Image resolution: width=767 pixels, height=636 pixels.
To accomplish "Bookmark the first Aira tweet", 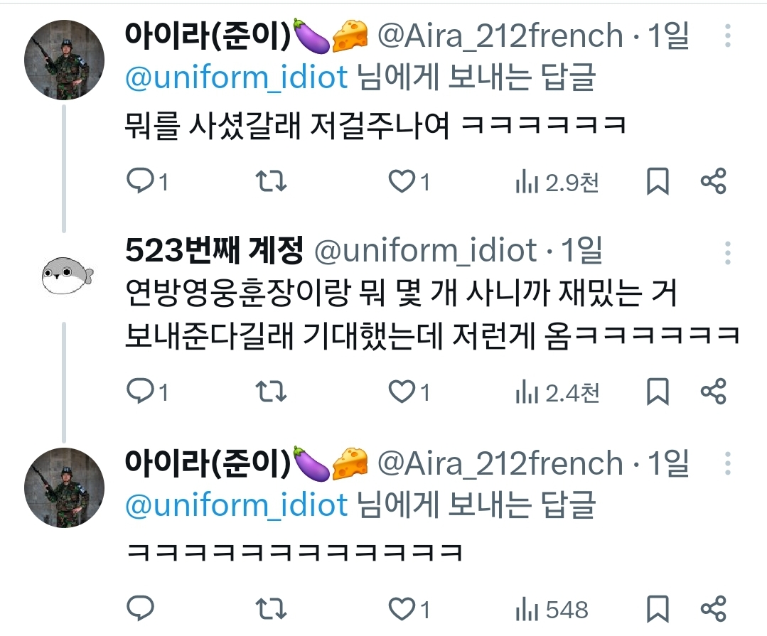I will pyautogui.click(x=658, y=181).
